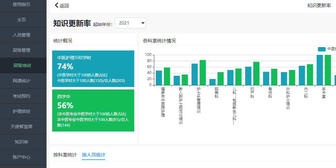
Task: Click the 各科室统计情况 heading
Action: coord(159,41)
